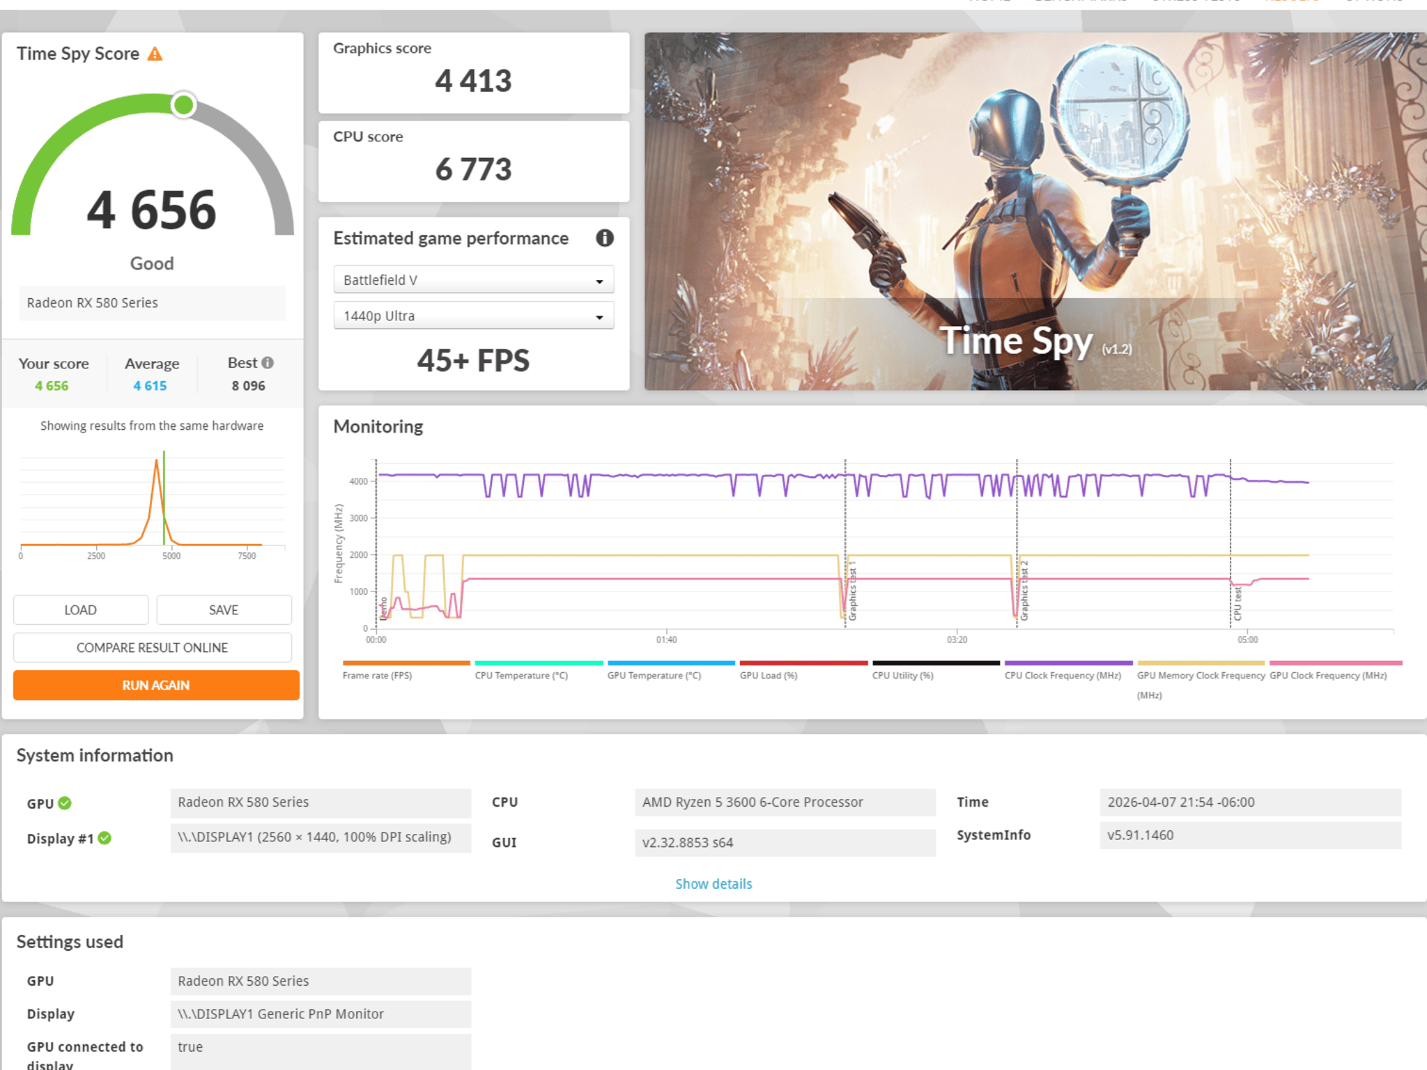Click the SAVE button
This screenshot has height=1070, width=1427.
point(224,610)
